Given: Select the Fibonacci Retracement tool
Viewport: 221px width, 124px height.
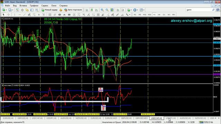Looking at the screenshot, I should (x=34, y=14).
